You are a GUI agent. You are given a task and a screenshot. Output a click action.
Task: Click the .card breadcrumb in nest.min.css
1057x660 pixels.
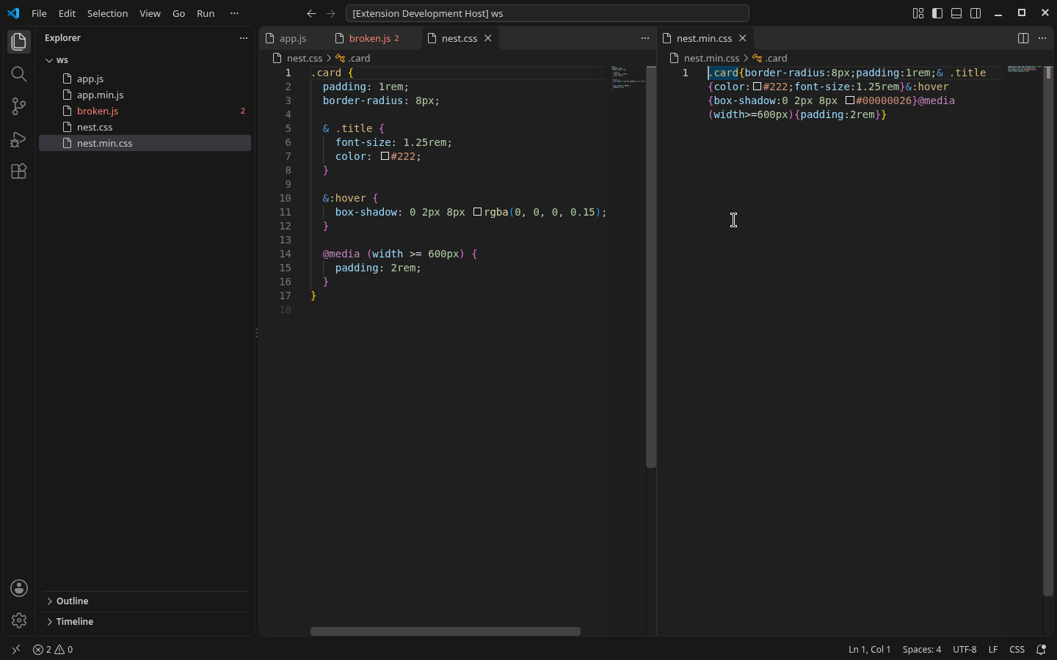coord(770,58)
